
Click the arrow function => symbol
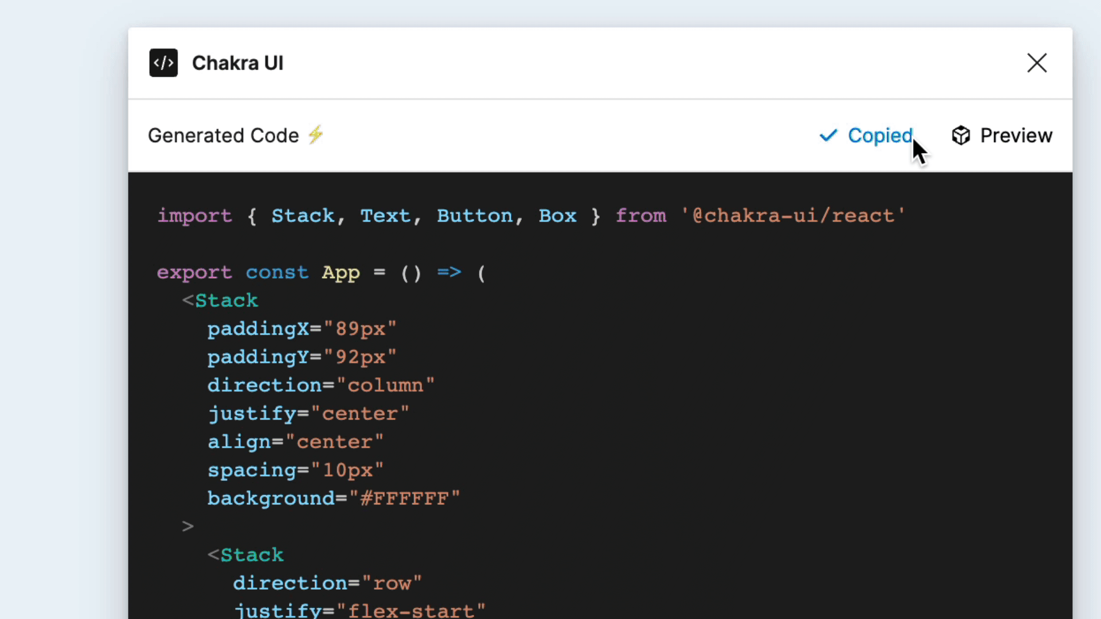point(449,272)
